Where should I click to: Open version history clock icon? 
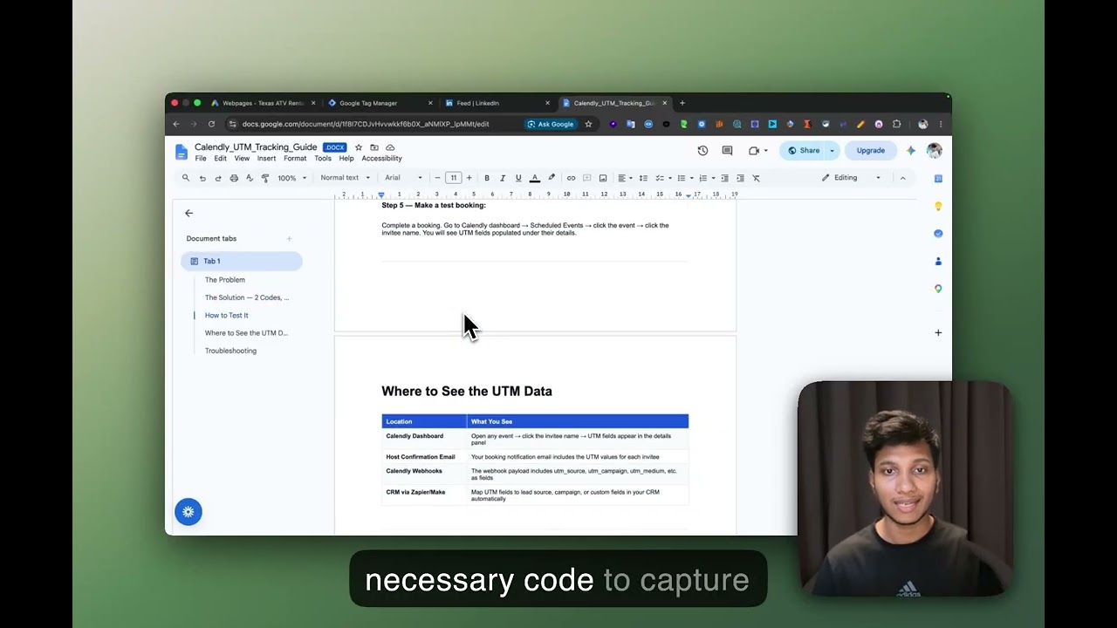[702, 151]
